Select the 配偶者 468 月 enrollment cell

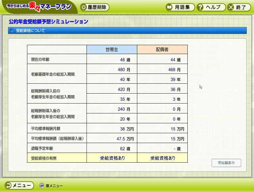point(162,69)
